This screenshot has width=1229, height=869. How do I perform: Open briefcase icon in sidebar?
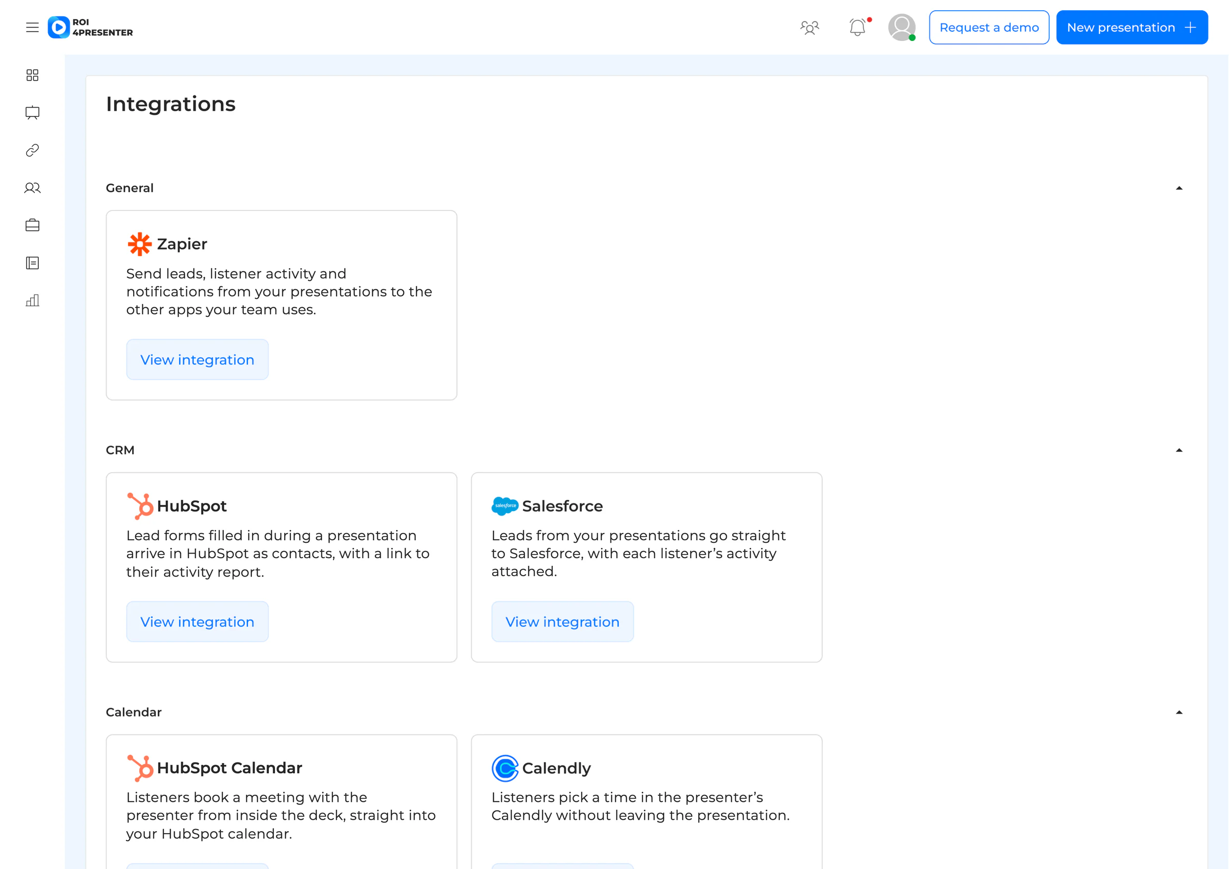coord(32,225)
